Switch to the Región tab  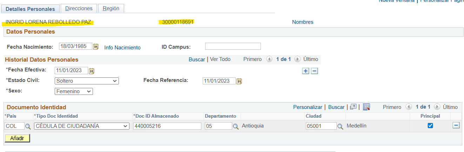(x=111, y=8)
